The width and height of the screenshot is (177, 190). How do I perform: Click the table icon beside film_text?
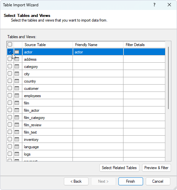[x=17, y=132]
